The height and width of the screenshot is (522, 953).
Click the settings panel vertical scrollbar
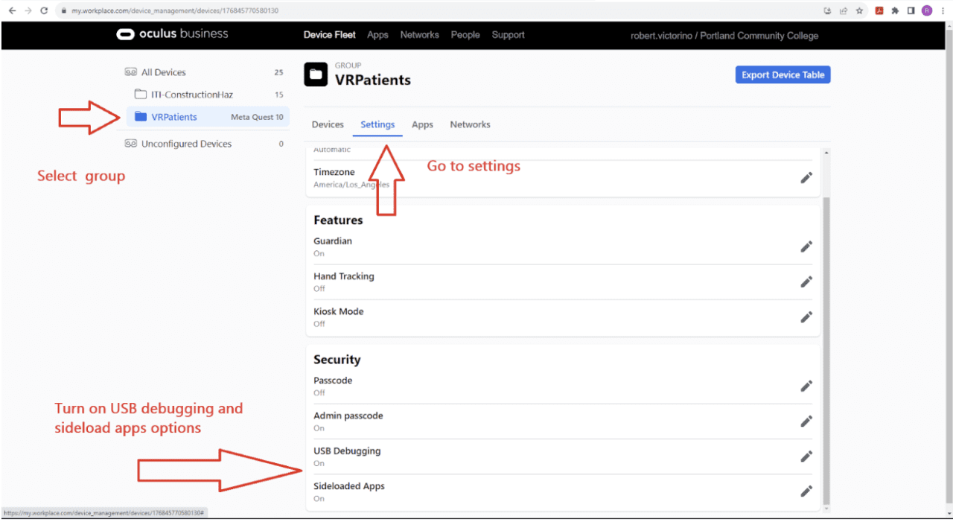point(826,335)
